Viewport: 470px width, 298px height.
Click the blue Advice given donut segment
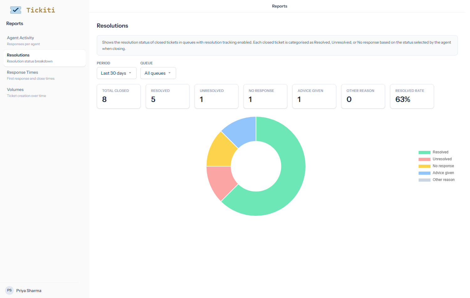[241, 131]
